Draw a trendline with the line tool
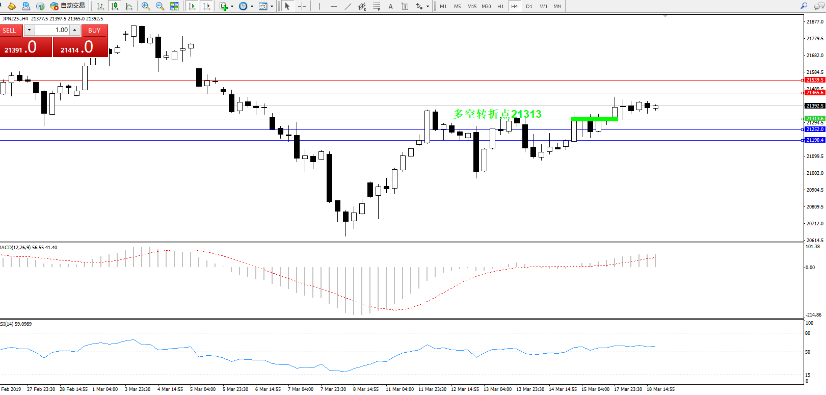 click(348, 6)
